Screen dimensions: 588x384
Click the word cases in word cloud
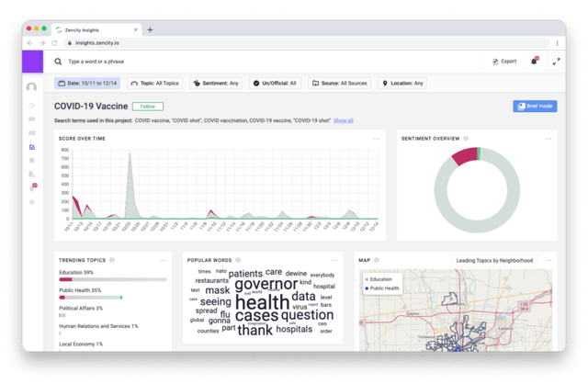[x=257, y=316]
